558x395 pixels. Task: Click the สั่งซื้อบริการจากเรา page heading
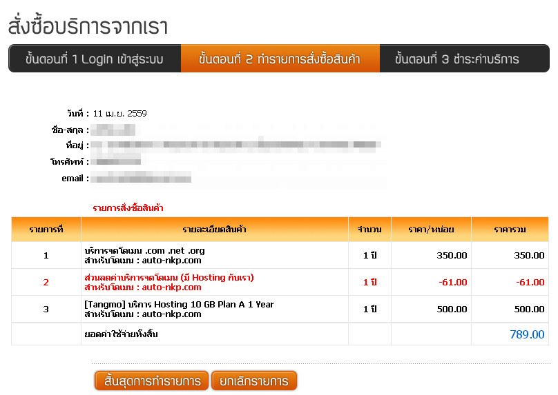pos(88,26)
